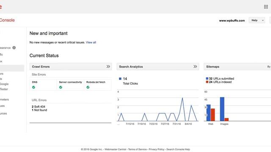Open the Google apps grid icon
The height and width of the screenshot is (152, 271).
click(x=266, y=7)
